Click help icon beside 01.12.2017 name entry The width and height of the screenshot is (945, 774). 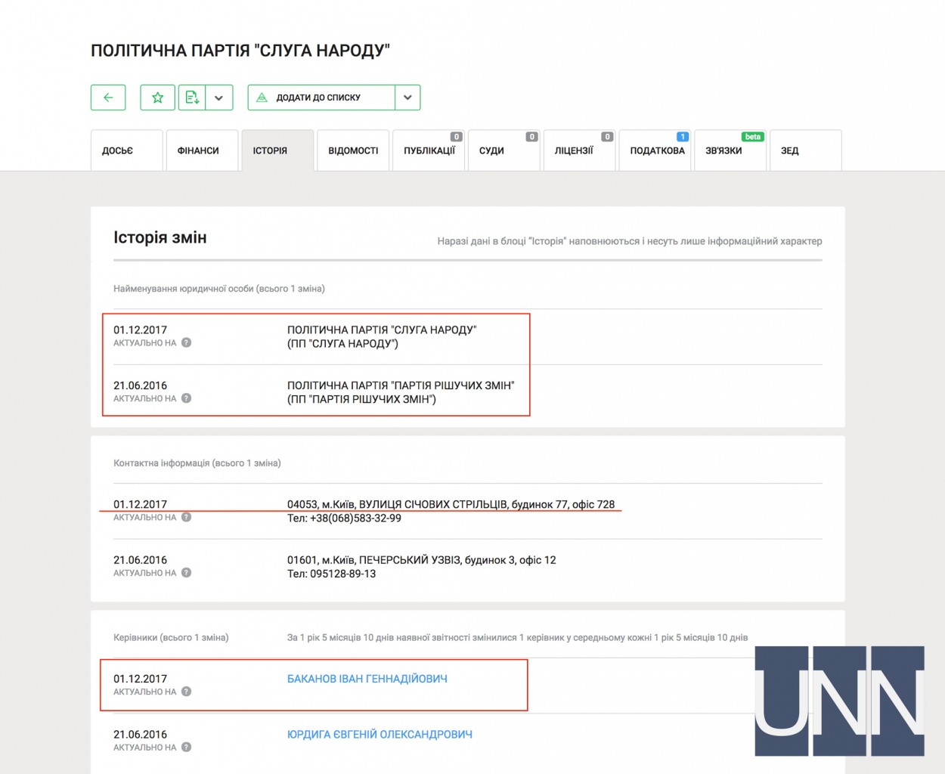tap(186, 342)
